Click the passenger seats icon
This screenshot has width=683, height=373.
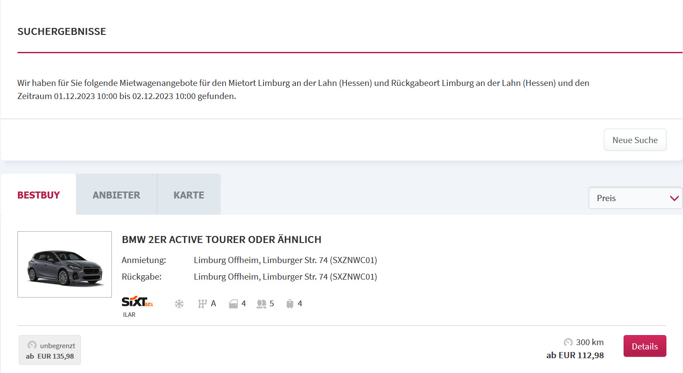pyautogui.click(x=261, y=304)
